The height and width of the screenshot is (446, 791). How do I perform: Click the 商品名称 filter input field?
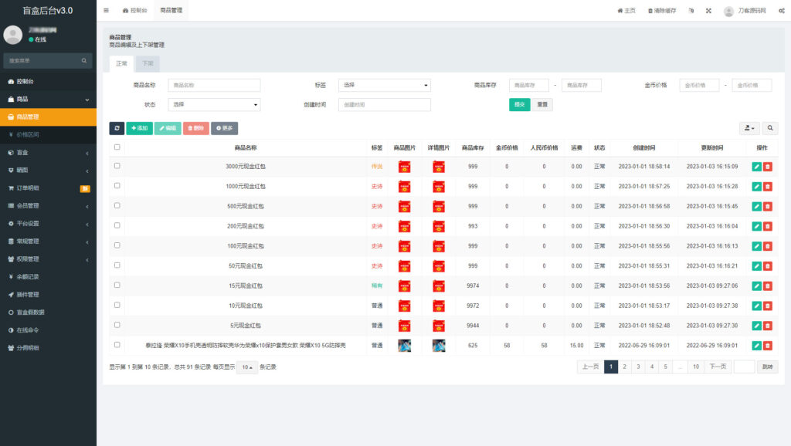coord(214,86)
